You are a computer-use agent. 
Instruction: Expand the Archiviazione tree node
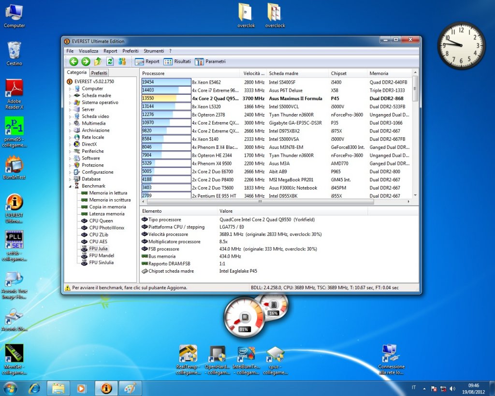[70, 131]
